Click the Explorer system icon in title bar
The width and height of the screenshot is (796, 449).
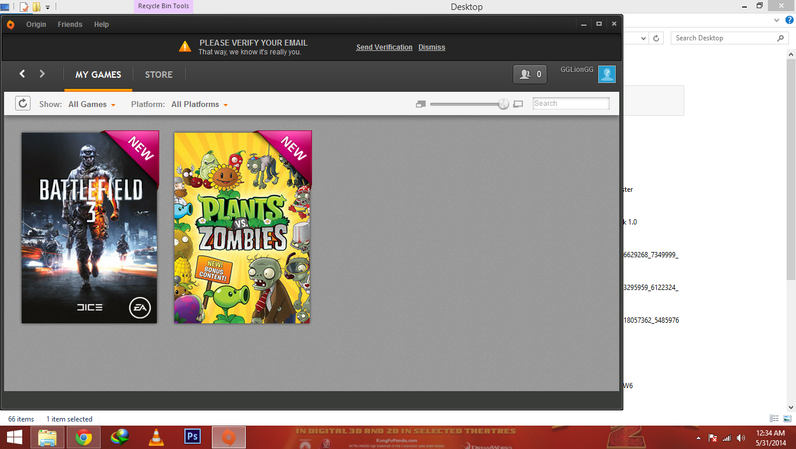point(5,7)
